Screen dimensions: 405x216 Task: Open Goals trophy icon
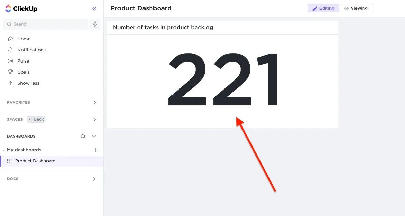[10, 72]
